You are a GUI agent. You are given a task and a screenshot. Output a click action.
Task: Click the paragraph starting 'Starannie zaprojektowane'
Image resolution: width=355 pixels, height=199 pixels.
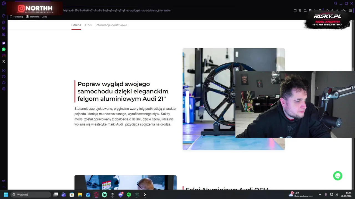coord(125,117)
